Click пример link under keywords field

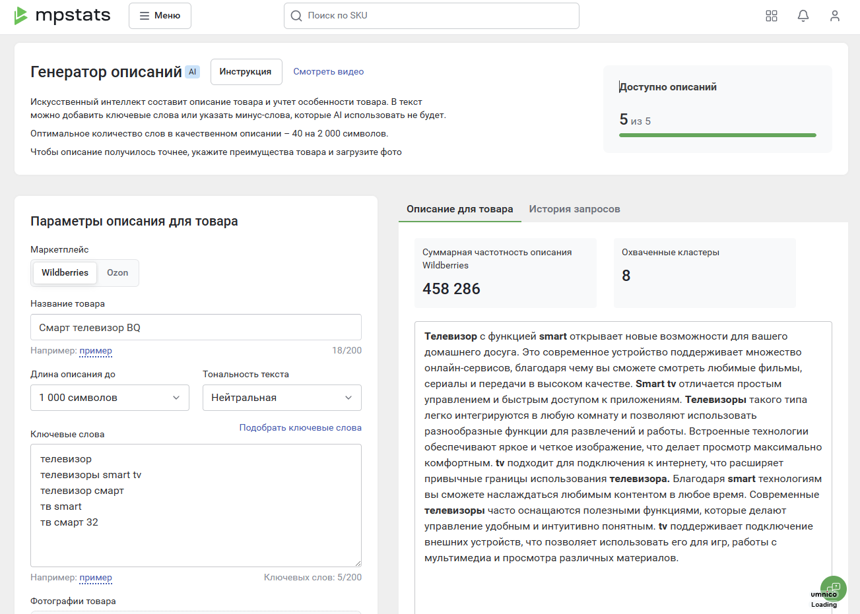(96, 578)
